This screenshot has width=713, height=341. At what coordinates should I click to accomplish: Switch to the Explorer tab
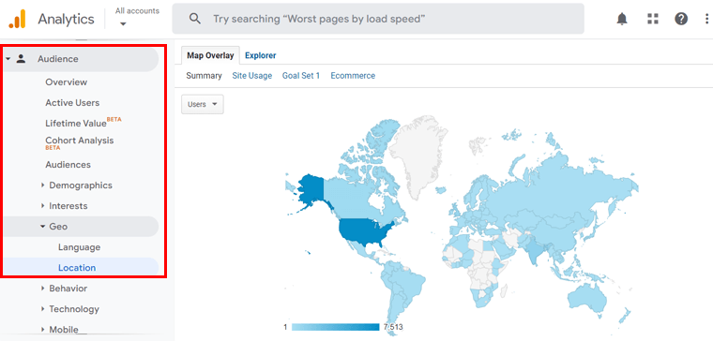coord(261,55)
